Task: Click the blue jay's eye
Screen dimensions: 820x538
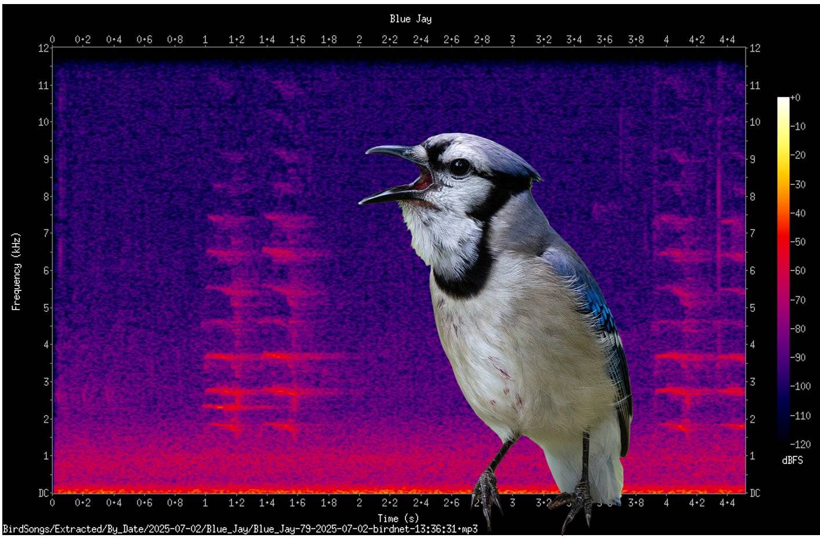Action: tap(460, 167)
